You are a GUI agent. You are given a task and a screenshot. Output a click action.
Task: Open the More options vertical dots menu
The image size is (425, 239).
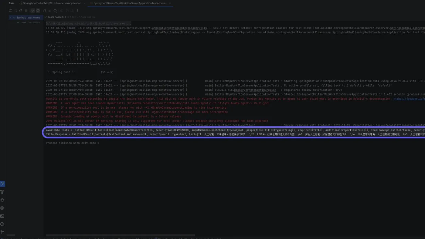pos(77,11)
